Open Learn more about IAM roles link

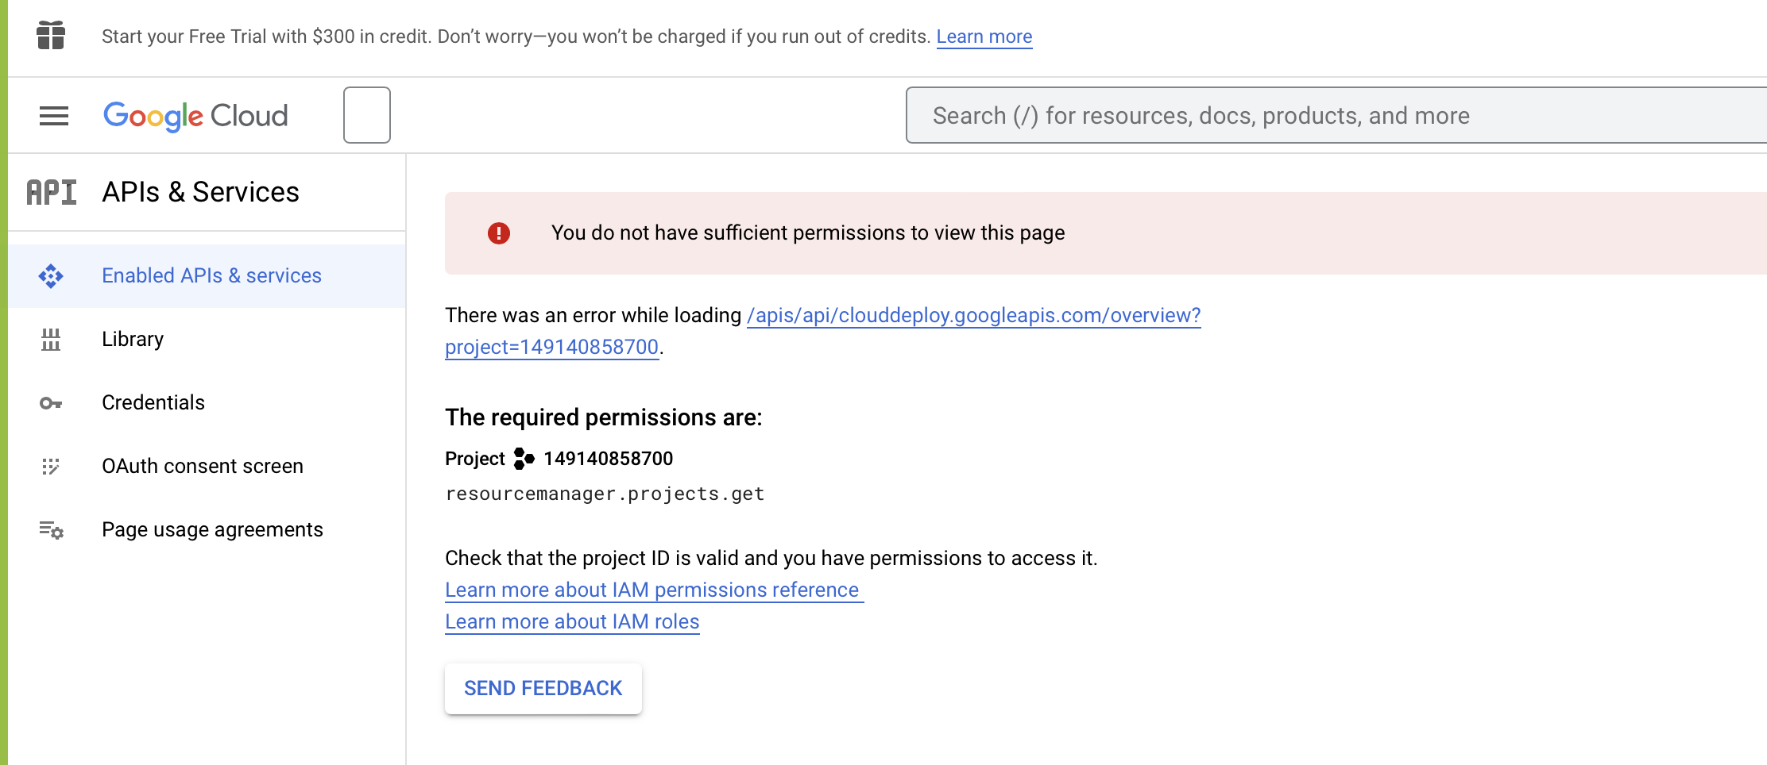pos(572,622)
